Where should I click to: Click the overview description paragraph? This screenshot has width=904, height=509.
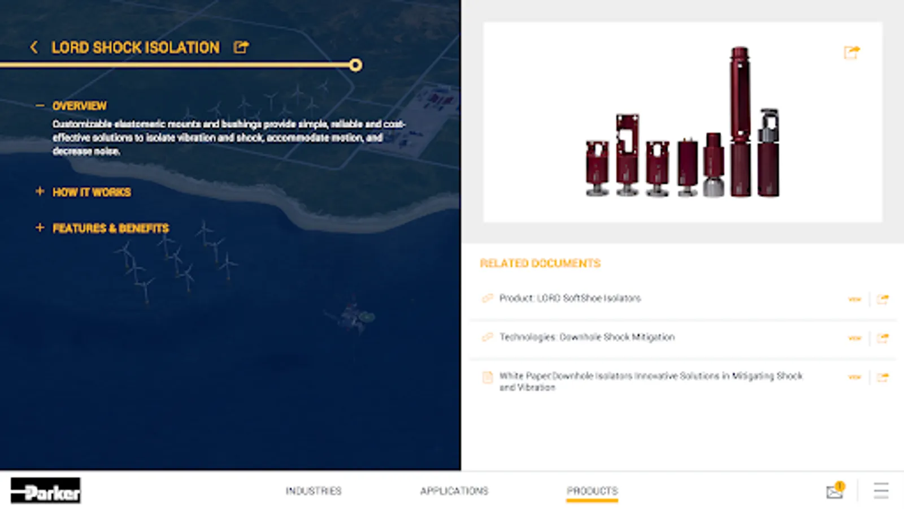(x=229, y=137)
